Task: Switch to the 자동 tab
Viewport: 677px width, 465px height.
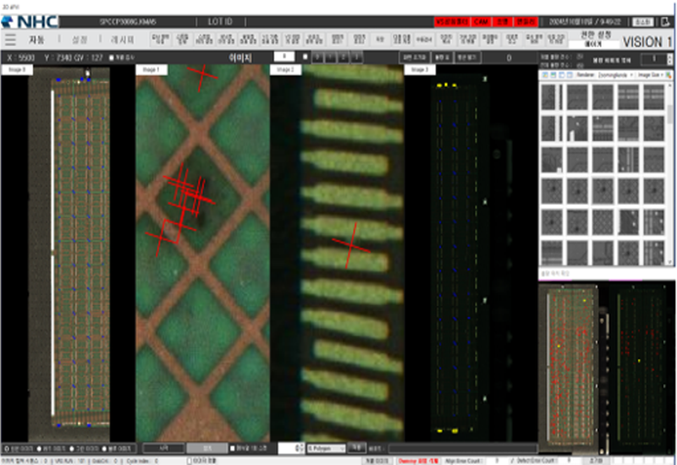Action: pos(36,39)
